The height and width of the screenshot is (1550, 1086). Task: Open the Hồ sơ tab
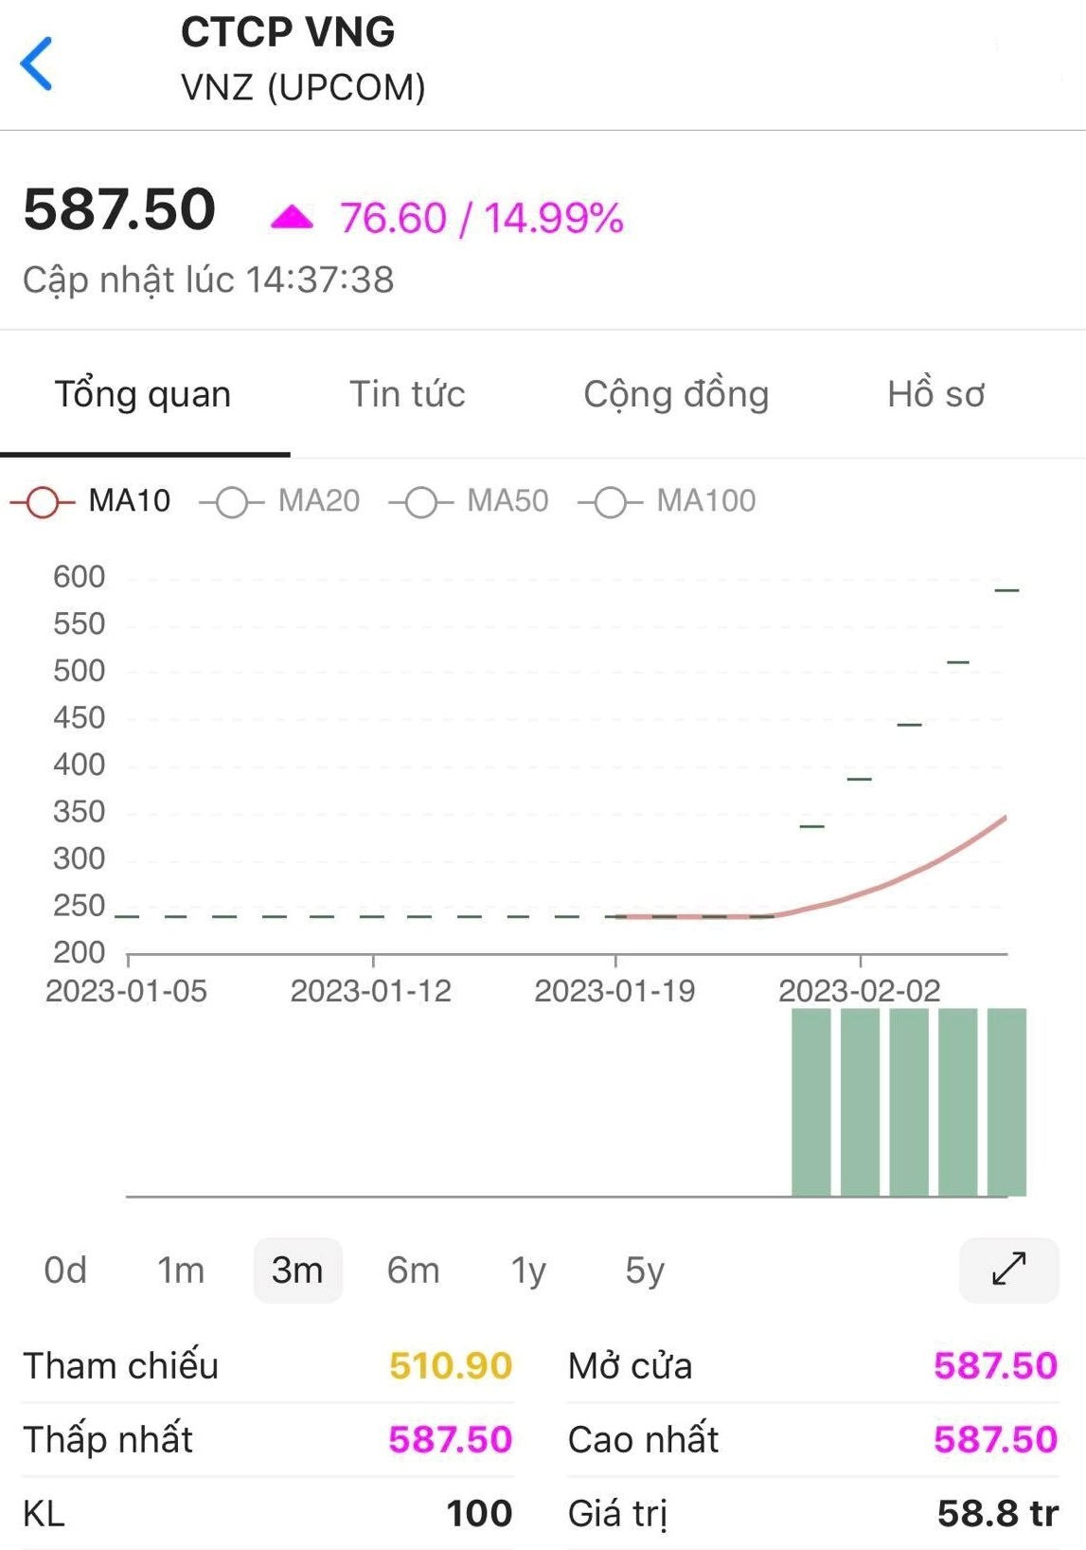click(935, 394)
